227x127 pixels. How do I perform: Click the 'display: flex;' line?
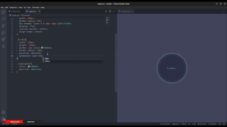[x=27, y=26]
